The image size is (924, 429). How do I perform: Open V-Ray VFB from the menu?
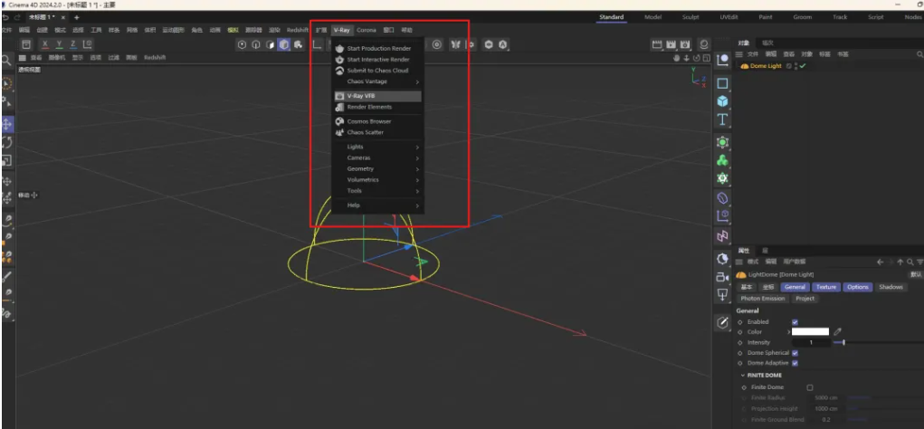(x=361, y=96)
